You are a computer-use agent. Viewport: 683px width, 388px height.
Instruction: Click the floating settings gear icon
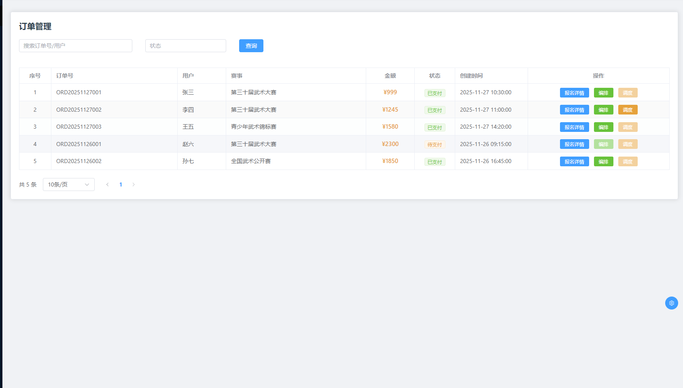pyautogui.click(x=671, y=303)
